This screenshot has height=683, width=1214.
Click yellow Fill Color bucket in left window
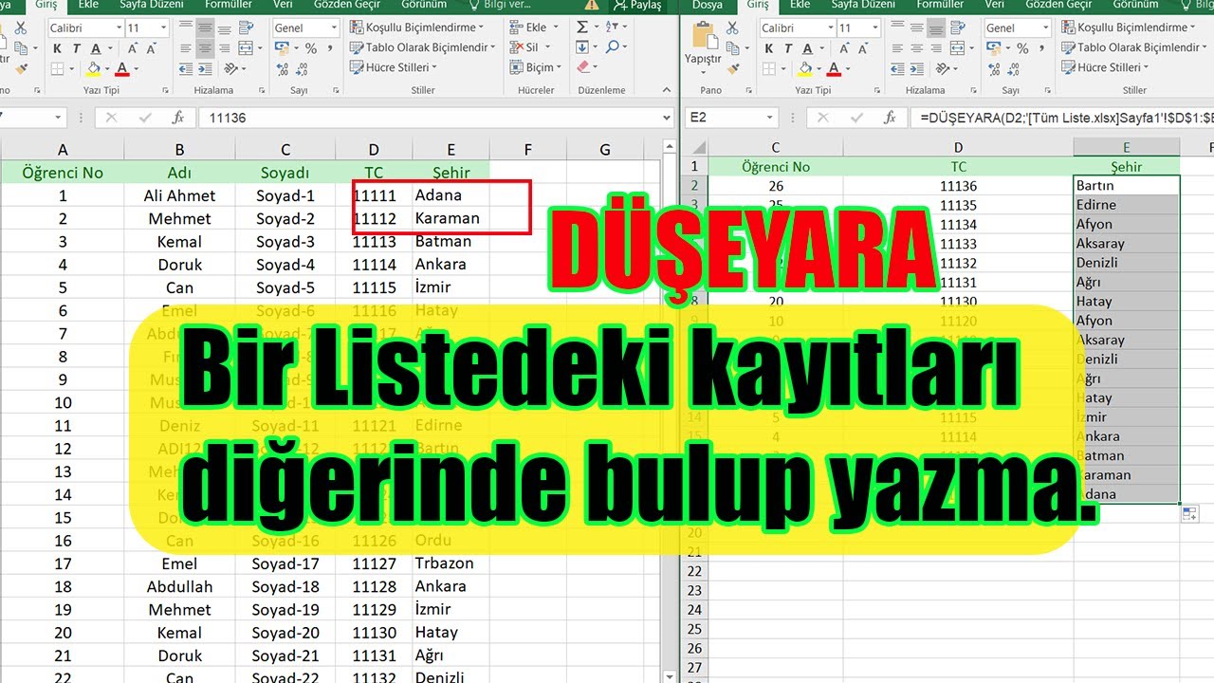point(93,68)
